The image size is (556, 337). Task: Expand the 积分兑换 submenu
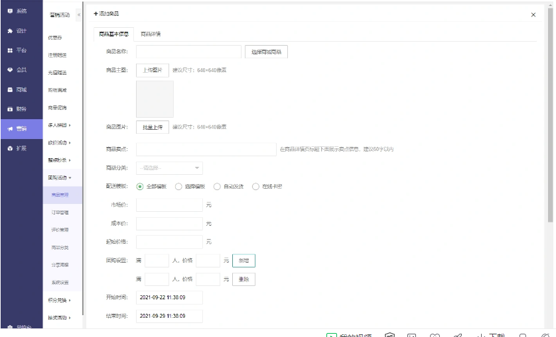pos(59,300)
